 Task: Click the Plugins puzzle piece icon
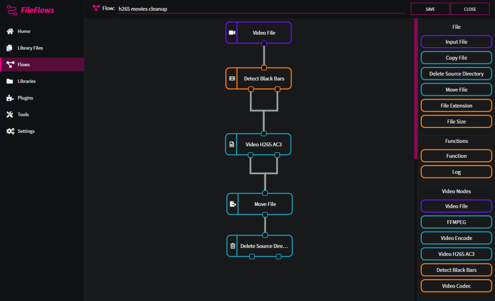click(10, 98)
